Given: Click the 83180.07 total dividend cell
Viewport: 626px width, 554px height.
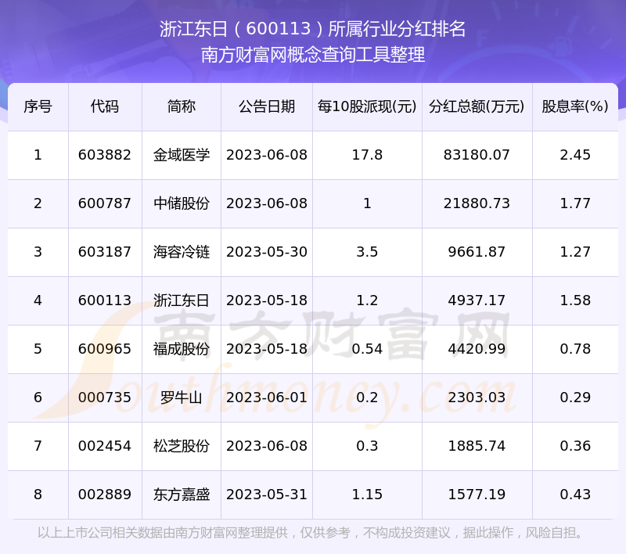Looking at the screenshot, I should [477, 155].
